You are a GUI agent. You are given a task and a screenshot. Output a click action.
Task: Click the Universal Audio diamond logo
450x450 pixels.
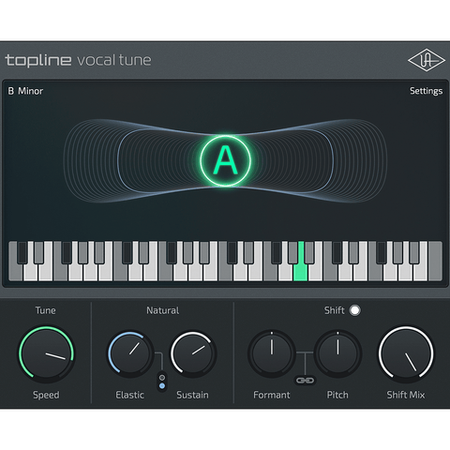coord(427,60)
